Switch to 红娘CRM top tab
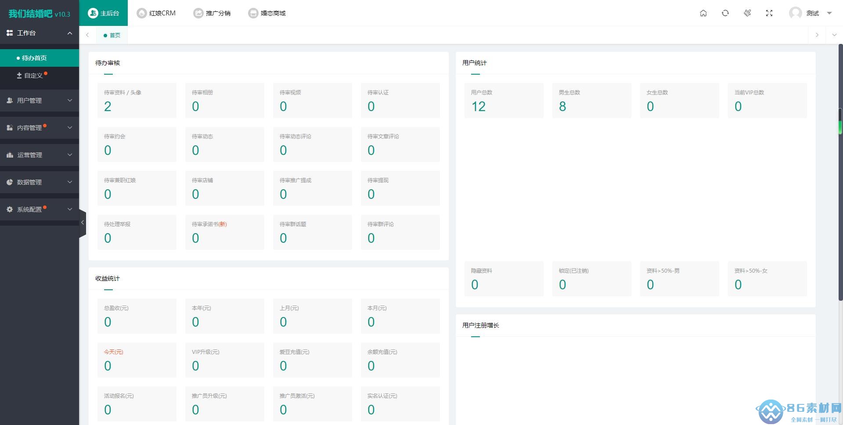The image size is (843, 425). pos(156,13)
